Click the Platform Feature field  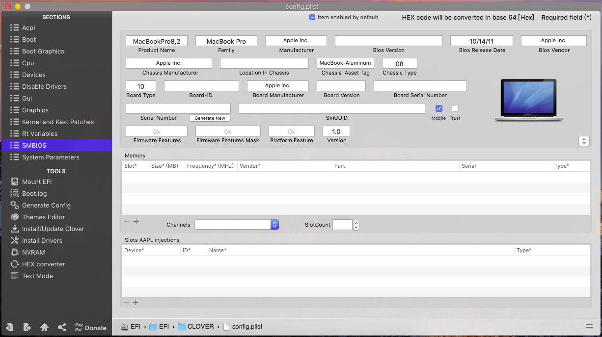(x=292, y=131)
